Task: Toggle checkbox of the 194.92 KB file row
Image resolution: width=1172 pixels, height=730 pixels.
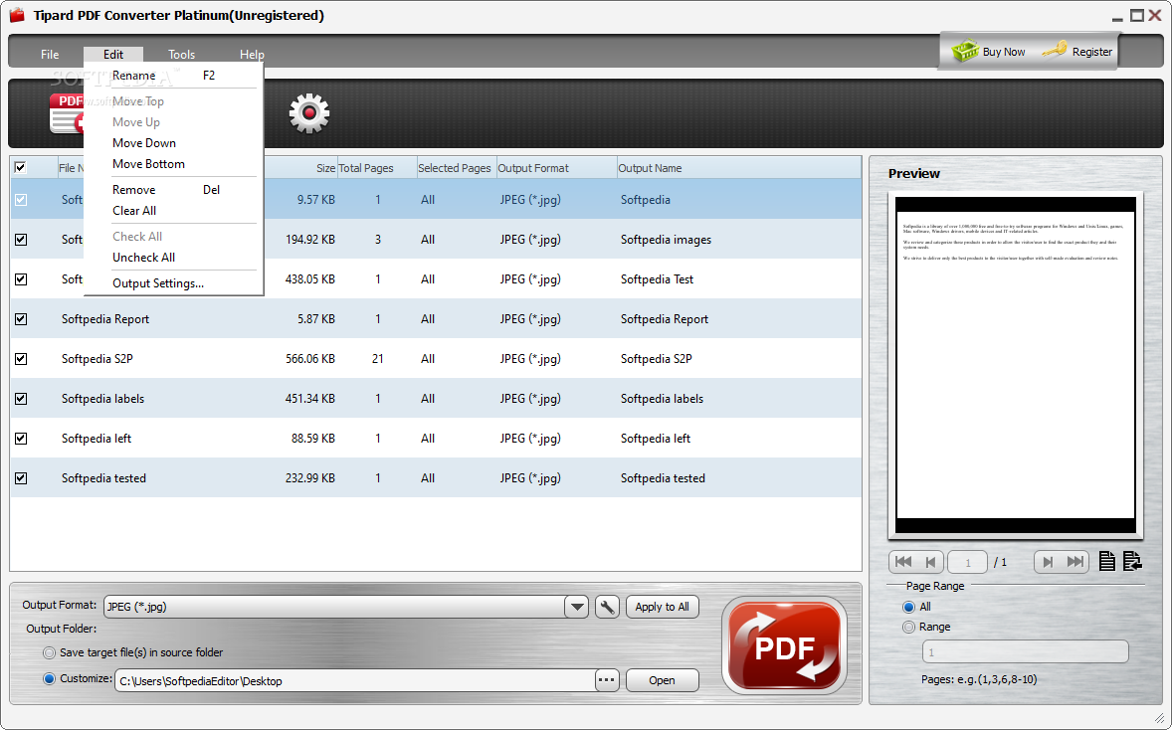Action: click(21, 240)
